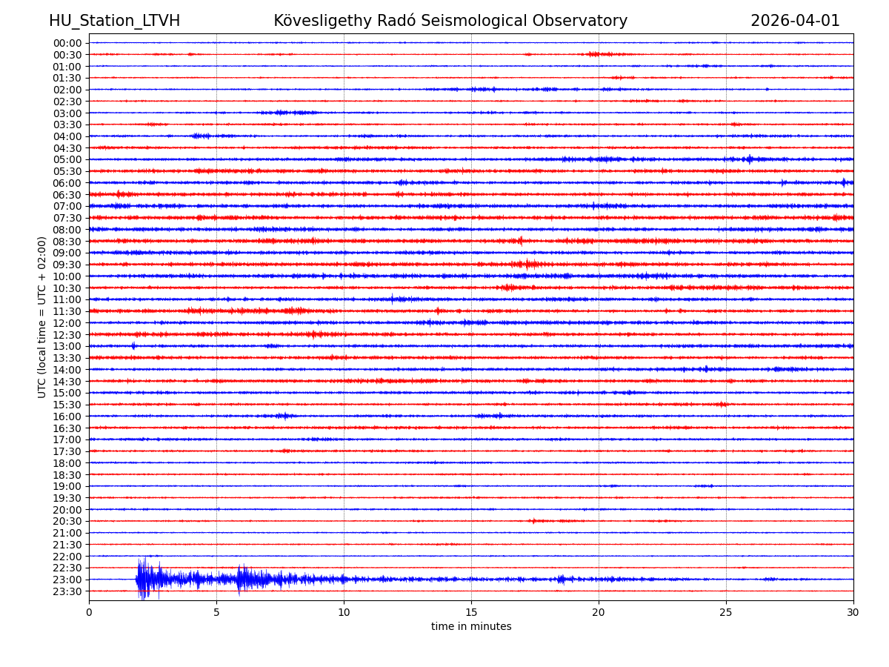
Task: Click the x-axis tick label 5
Action: pos(216,613)
